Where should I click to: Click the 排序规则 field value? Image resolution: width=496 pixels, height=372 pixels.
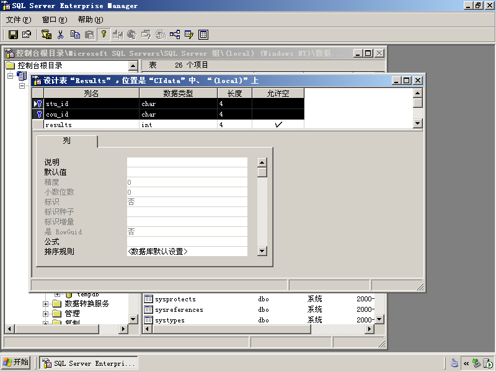[x=187, y=252]
